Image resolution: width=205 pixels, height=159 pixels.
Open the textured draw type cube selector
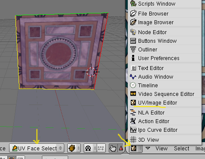(74, 148)
